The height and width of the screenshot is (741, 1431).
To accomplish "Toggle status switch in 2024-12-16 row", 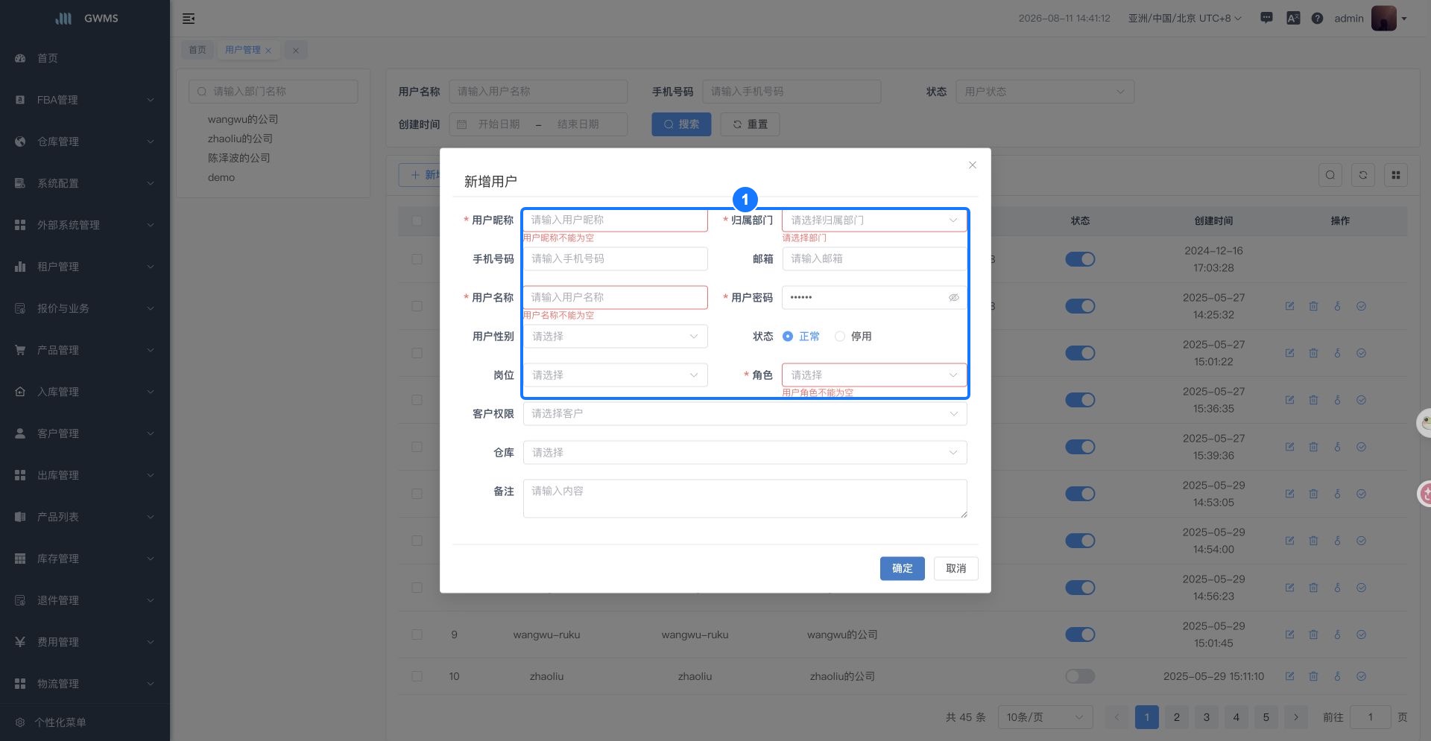I will (1080, 259).
